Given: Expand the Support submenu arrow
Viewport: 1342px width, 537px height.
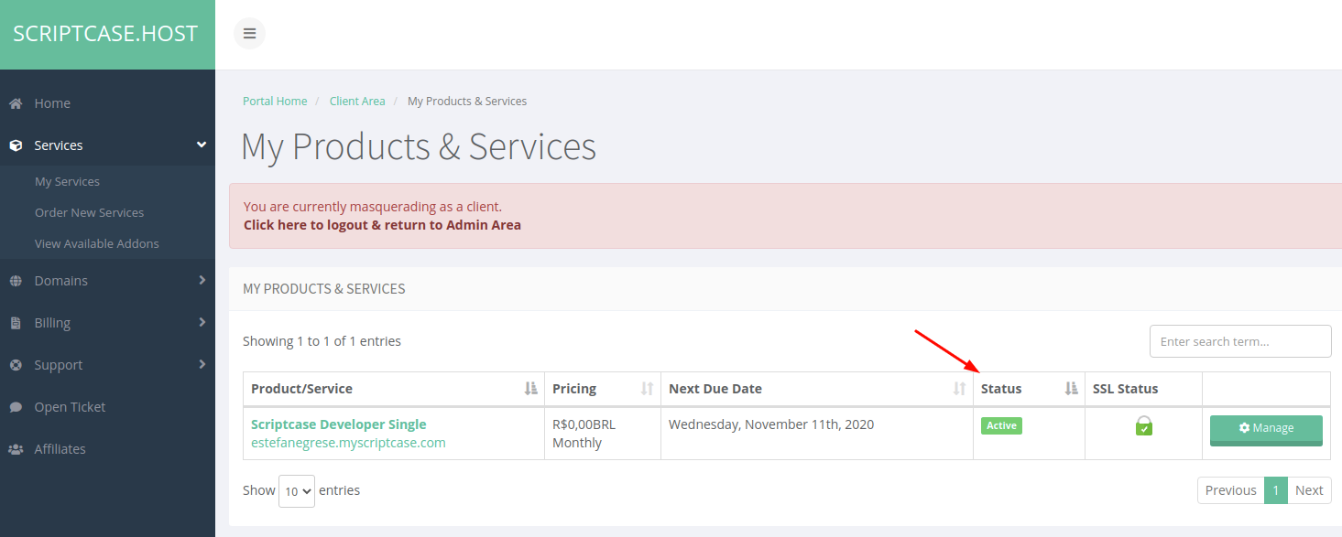Looking at the screenshot, I should pos(202,364).
